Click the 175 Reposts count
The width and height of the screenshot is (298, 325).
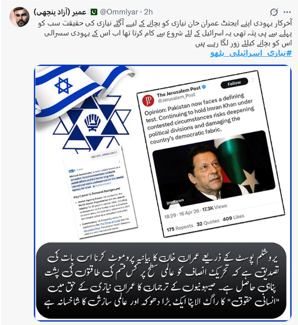point(180,228)
